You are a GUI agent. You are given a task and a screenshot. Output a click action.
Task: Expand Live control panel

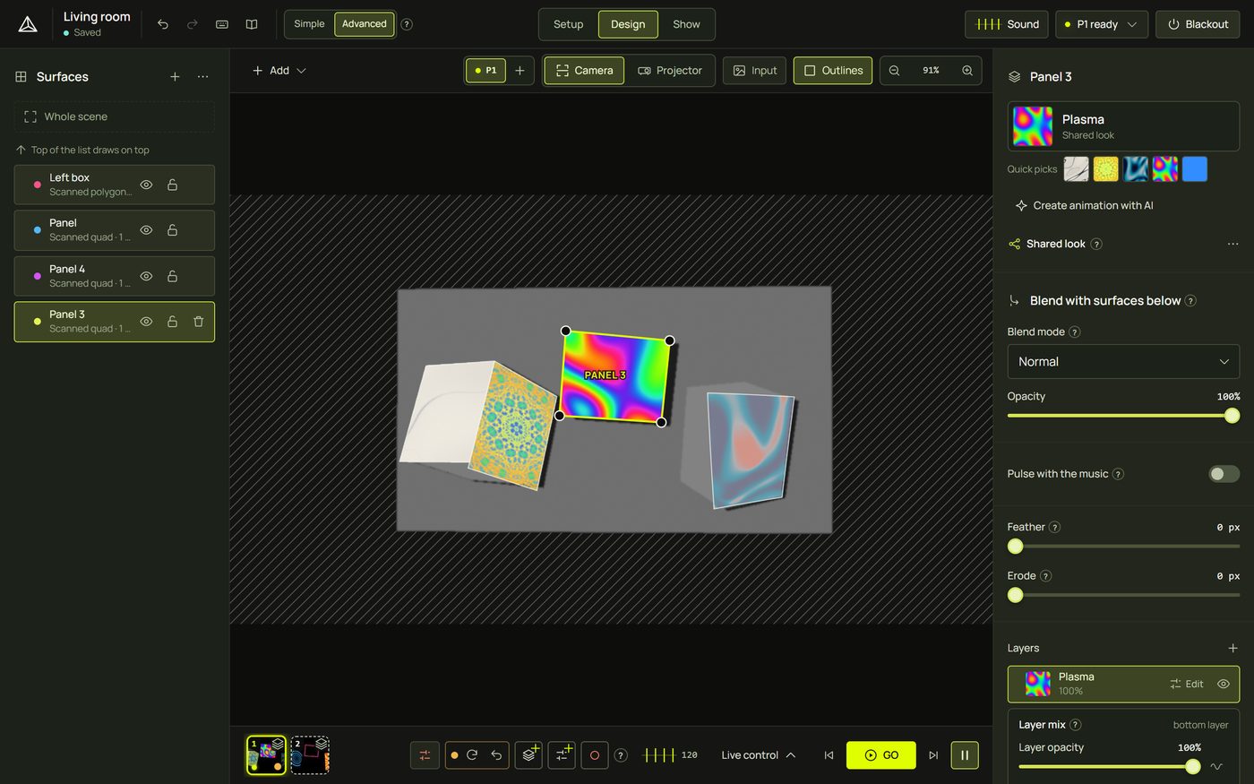pos(759,755)
